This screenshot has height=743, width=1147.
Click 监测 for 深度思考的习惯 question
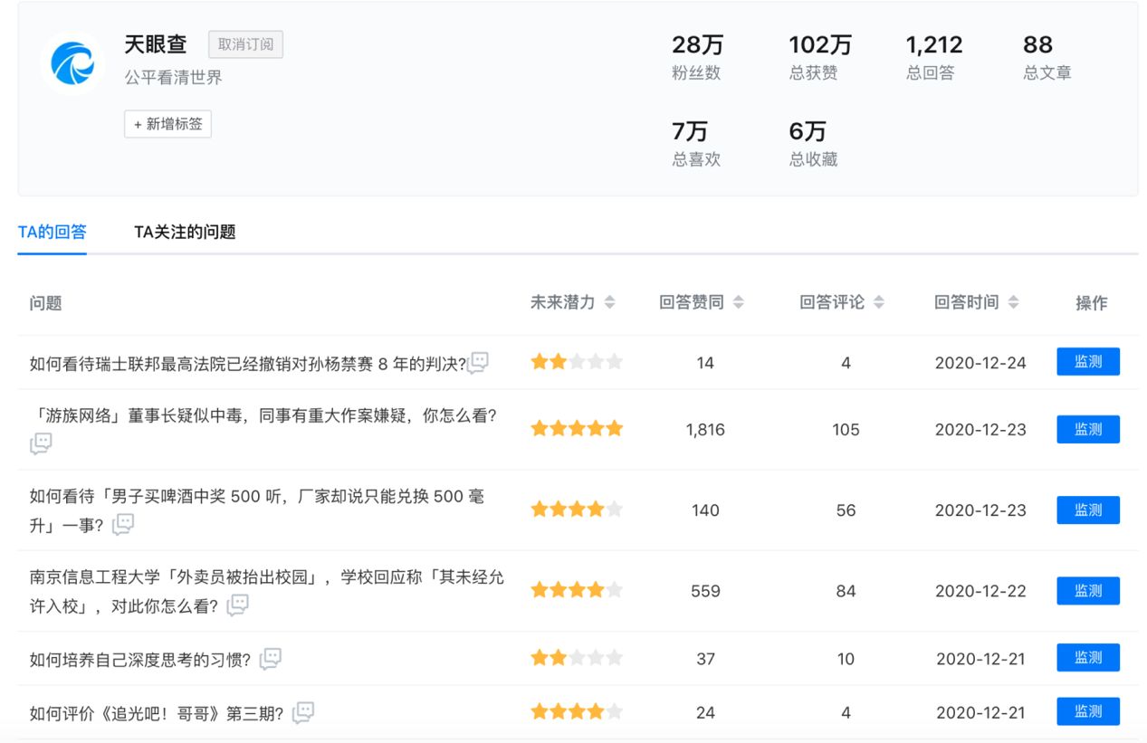pyautogui.click(x=1088, y=658)
